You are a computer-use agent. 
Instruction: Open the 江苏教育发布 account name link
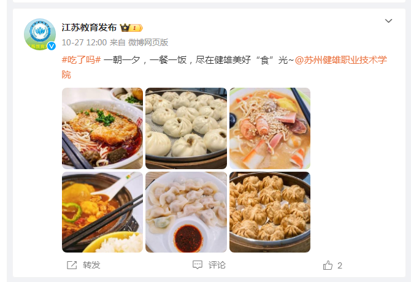[89, 28]
